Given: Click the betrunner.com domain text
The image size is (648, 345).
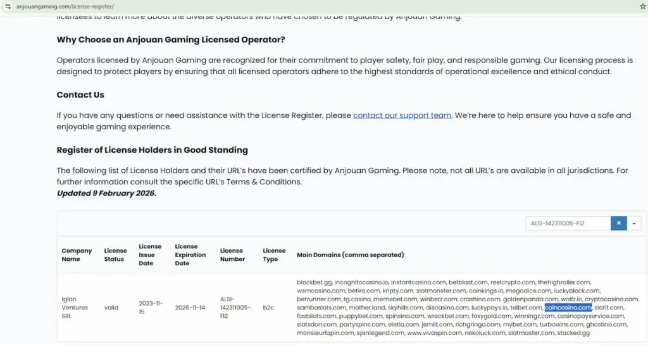Looking at the screenshot, I should 319,299.
